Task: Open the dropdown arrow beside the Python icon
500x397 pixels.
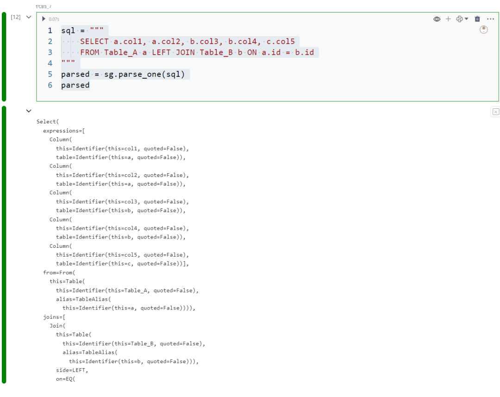Action: 466,19
